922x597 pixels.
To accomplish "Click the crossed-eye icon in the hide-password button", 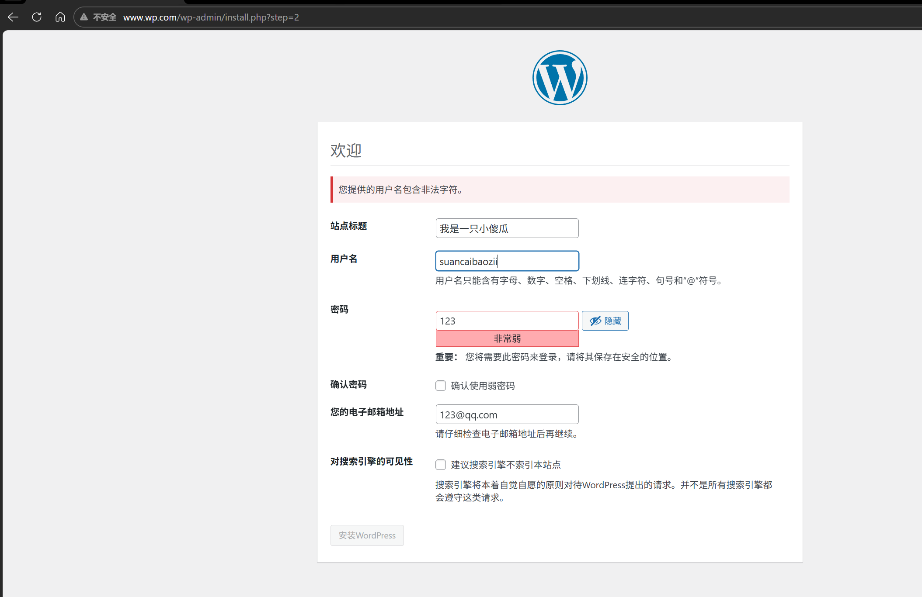I will click(x=595, y=321).
